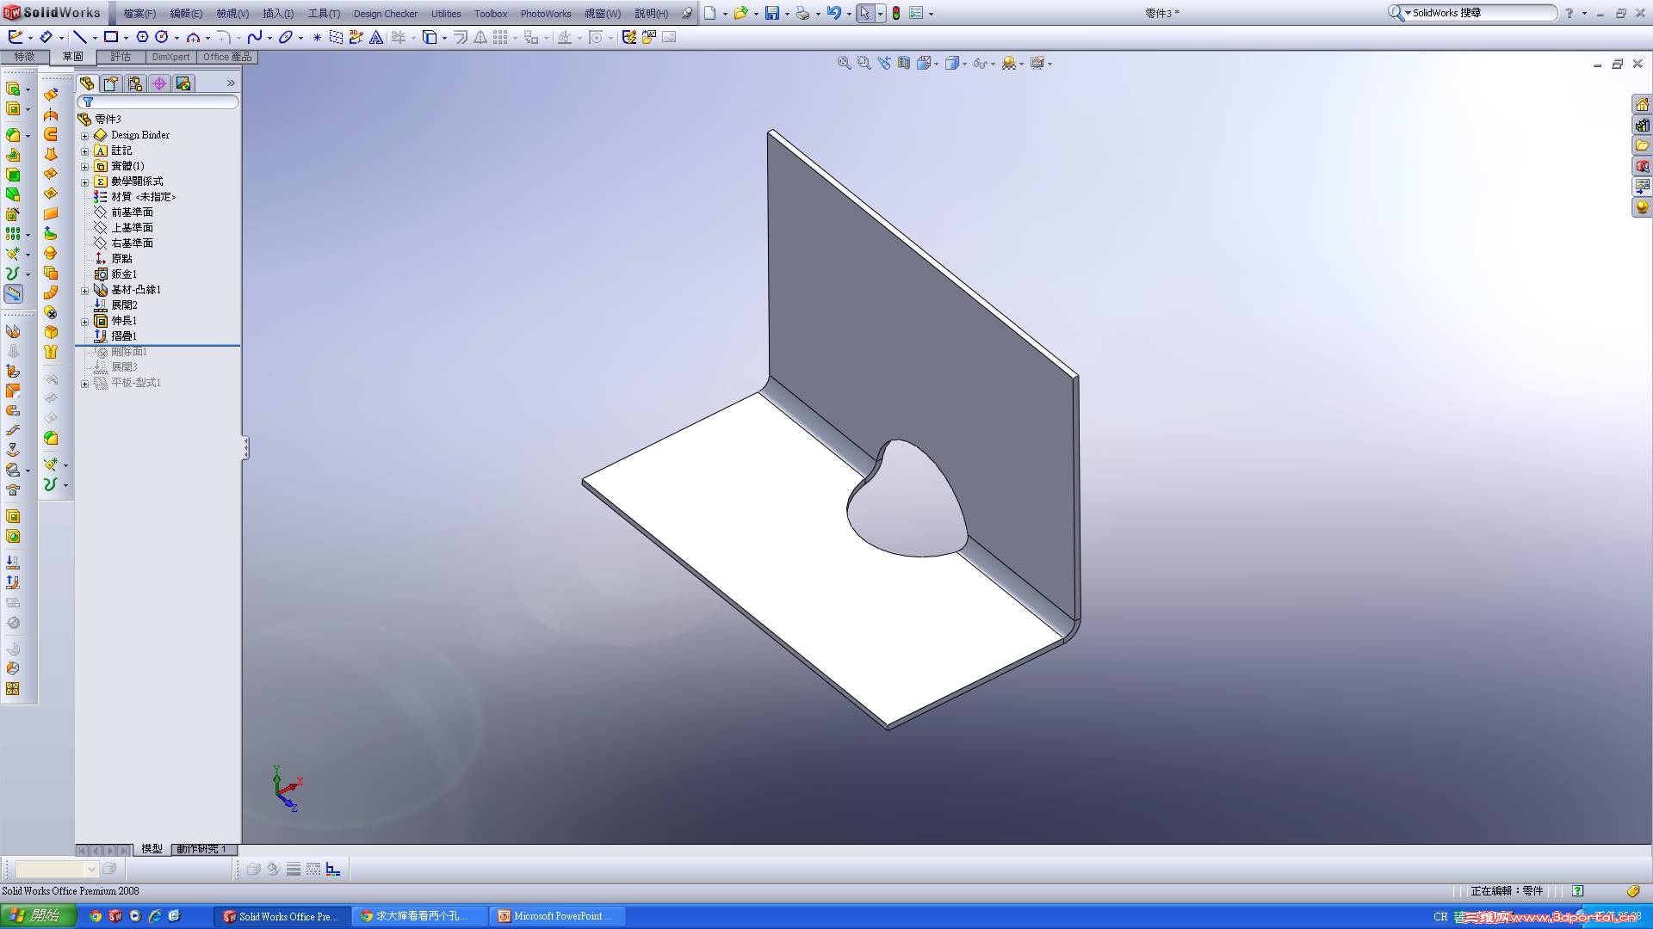Toggle the Measure tool in left toolbar
The height and width of the screenshot is (929, 1653).
14,294
